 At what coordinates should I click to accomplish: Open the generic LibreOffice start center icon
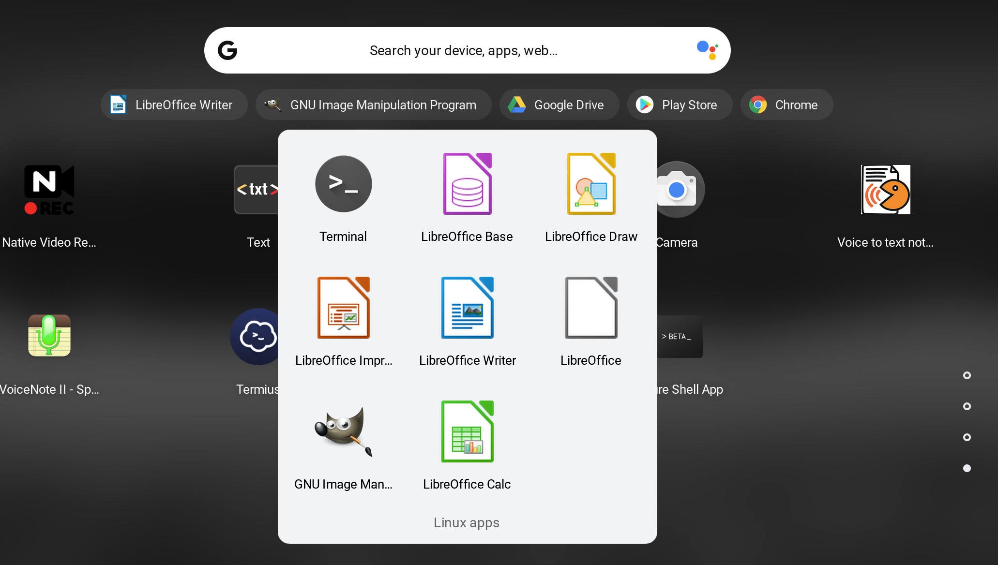tap(591, 308)
